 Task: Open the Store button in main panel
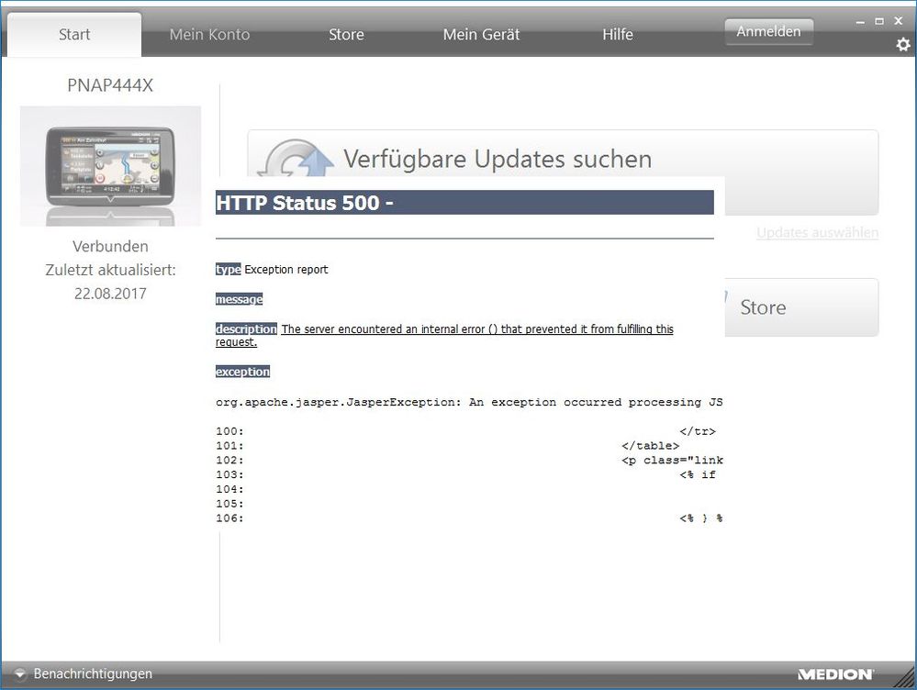800,307
